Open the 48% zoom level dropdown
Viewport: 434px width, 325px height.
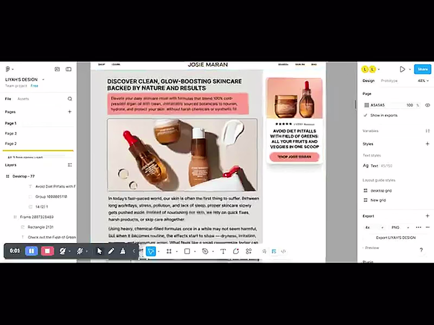click(423, 81)
